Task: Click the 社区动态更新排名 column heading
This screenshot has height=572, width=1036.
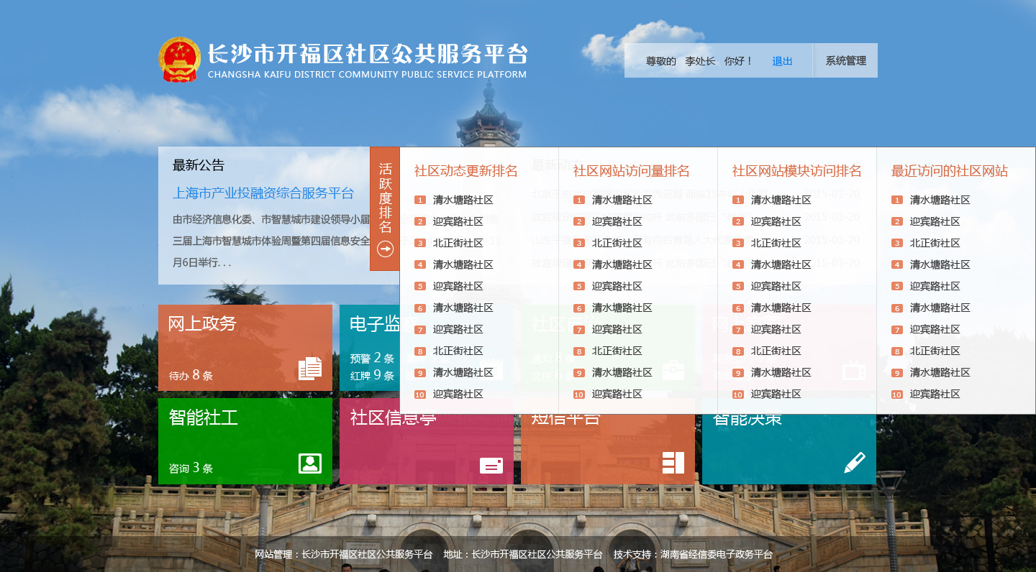Action: 466,171
